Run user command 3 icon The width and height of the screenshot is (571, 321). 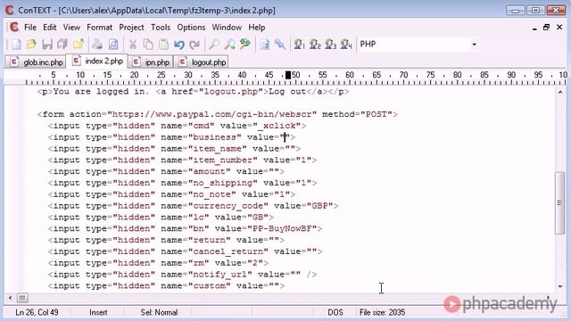[x=331, y=45]
